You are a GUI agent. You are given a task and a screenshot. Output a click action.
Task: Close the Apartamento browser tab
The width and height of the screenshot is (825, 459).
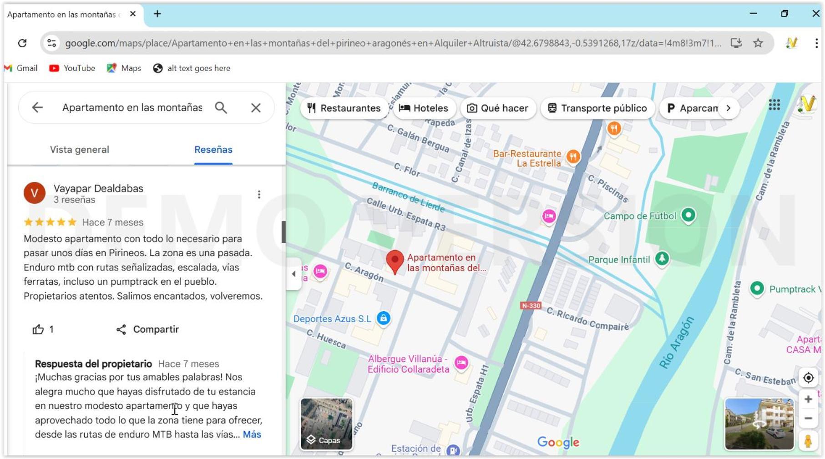(132, 14)
